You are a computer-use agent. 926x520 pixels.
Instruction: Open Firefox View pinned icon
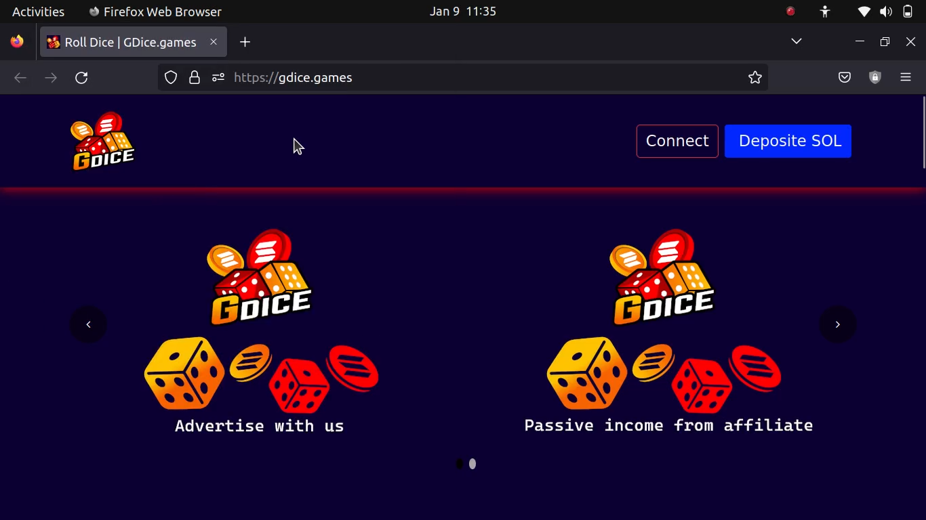tap(18, 42)
